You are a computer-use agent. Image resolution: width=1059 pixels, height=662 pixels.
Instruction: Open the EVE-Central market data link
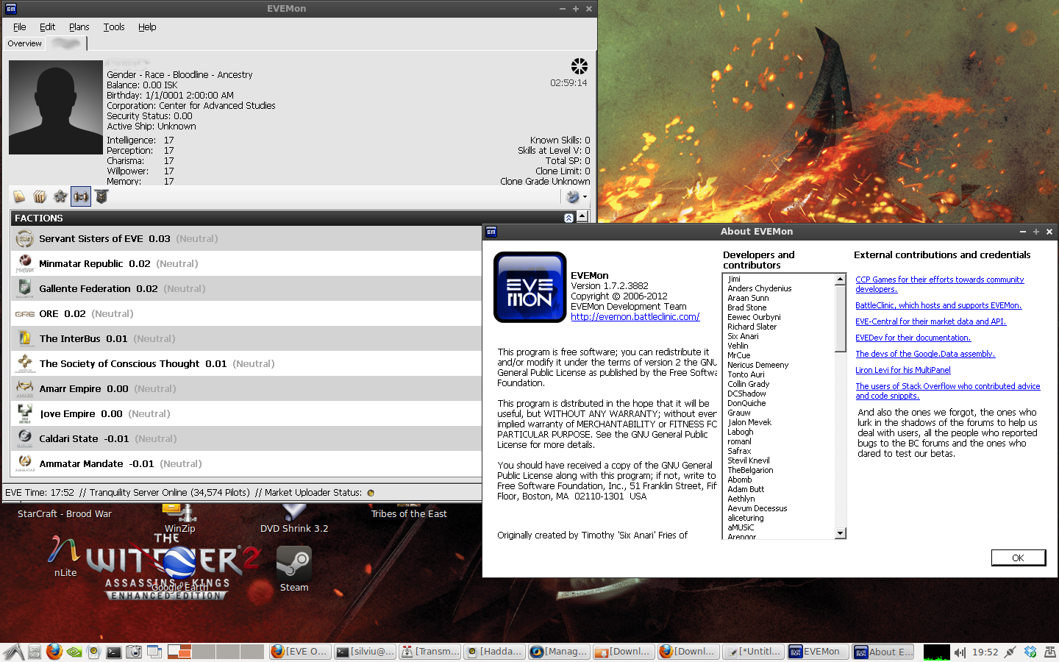(930, 321)
